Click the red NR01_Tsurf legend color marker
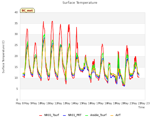 click(40, 115)
